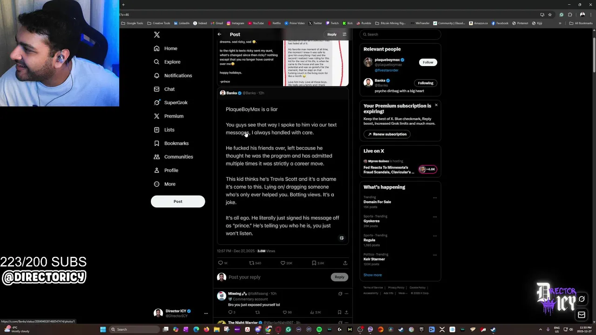The height and width of the screenshot is (335, 596).
Task: Open the YouTube bookmark
Action: (256, 23)
